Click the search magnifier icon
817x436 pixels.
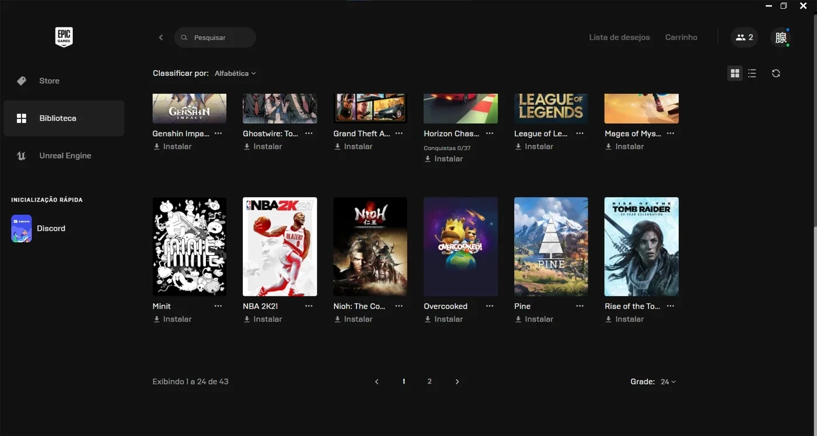click(184, 37)
